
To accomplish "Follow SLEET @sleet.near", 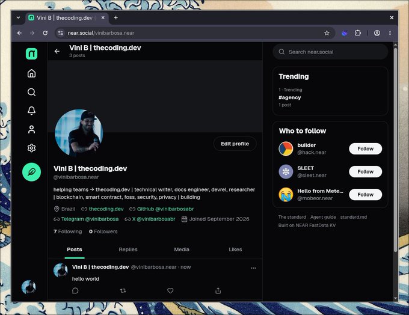I will [366, 171].
